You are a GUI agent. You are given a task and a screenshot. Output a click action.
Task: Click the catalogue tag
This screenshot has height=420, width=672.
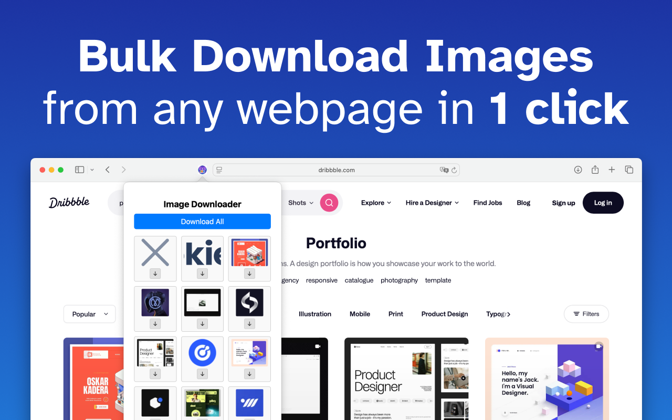point(359,280)
